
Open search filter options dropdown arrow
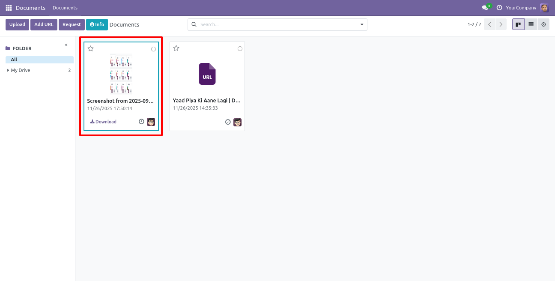tap(362, 25)
